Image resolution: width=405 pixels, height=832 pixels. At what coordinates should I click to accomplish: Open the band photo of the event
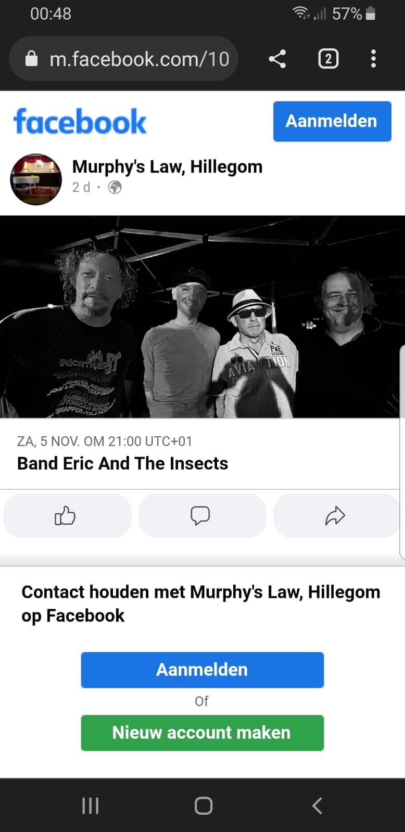[202, 317]
